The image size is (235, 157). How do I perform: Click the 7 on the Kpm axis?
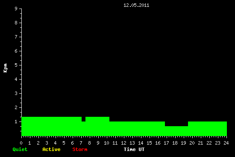click(16, 37)
